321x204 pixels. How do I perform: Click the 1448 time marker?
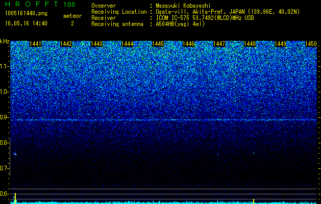coord(250,44)
